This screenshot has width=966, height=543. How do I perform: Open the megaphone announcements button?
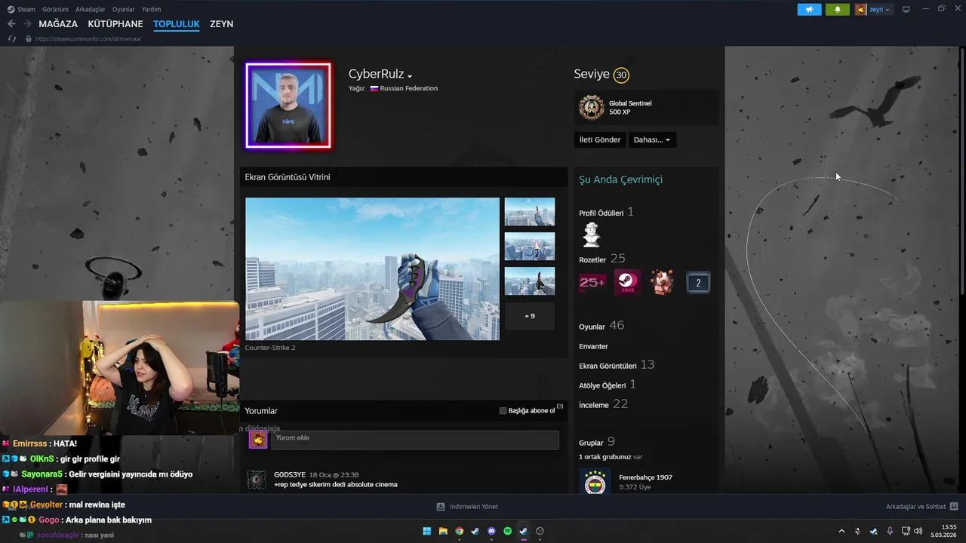(x=809, y=9)
